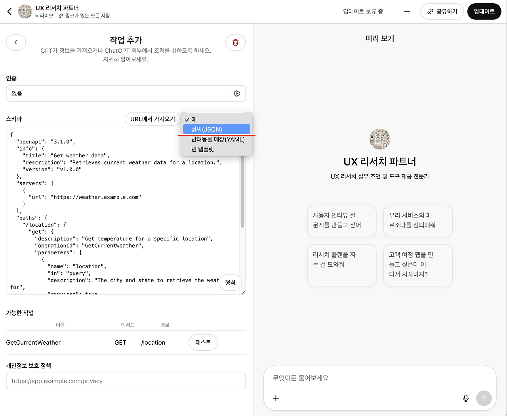Image resolution: width=507 pixels, height=416 pixels.
Task: Delete this action using the trash icon
Action: click(235, 42)
